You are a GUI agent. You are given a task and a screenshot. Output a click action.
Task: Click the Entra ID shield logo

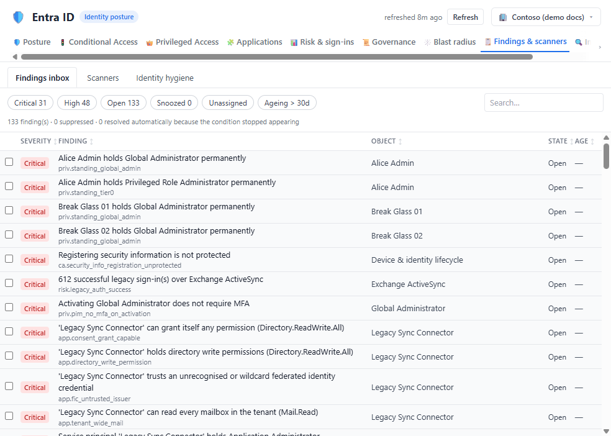point(18,17)
